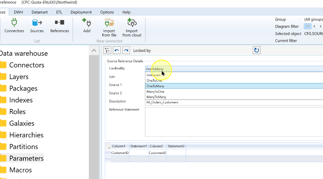
Task: Edit the Description field FK_Orders_Customers
Action: (x=234, y=102)
